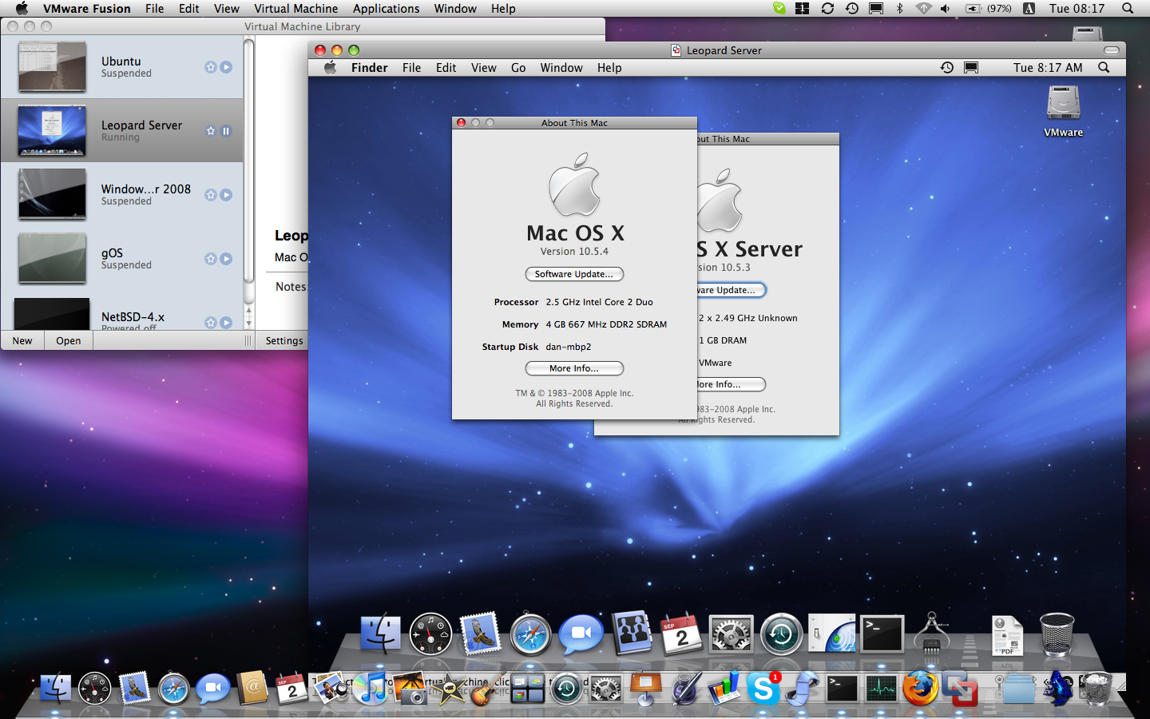Launch Address Book from the host dock

(x=252, y=687)
